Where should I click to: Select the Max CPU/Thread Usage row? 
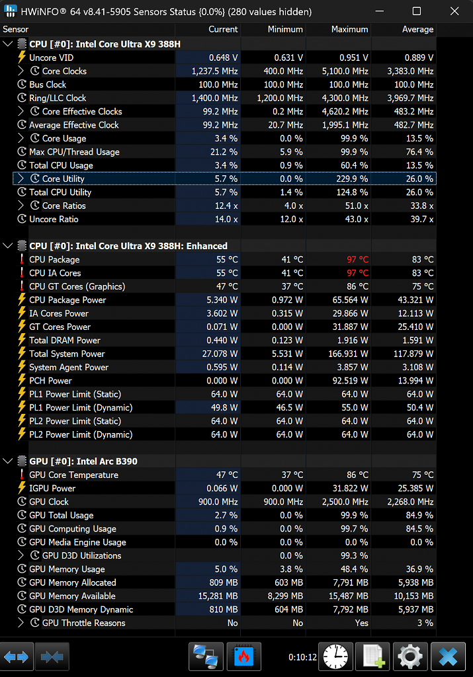click(x=225, y=152)
